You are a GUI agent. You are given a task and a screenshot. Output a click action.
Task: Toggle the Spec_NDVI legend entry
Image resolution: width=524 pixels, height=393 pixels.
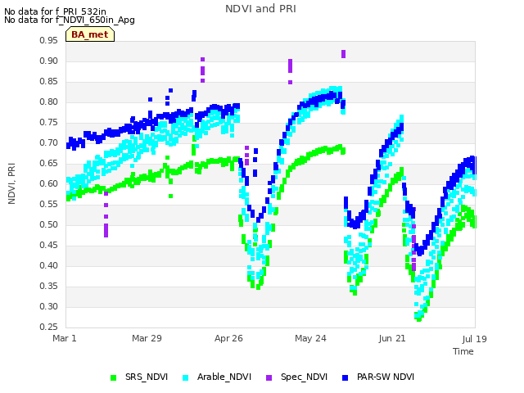point(296,377)
